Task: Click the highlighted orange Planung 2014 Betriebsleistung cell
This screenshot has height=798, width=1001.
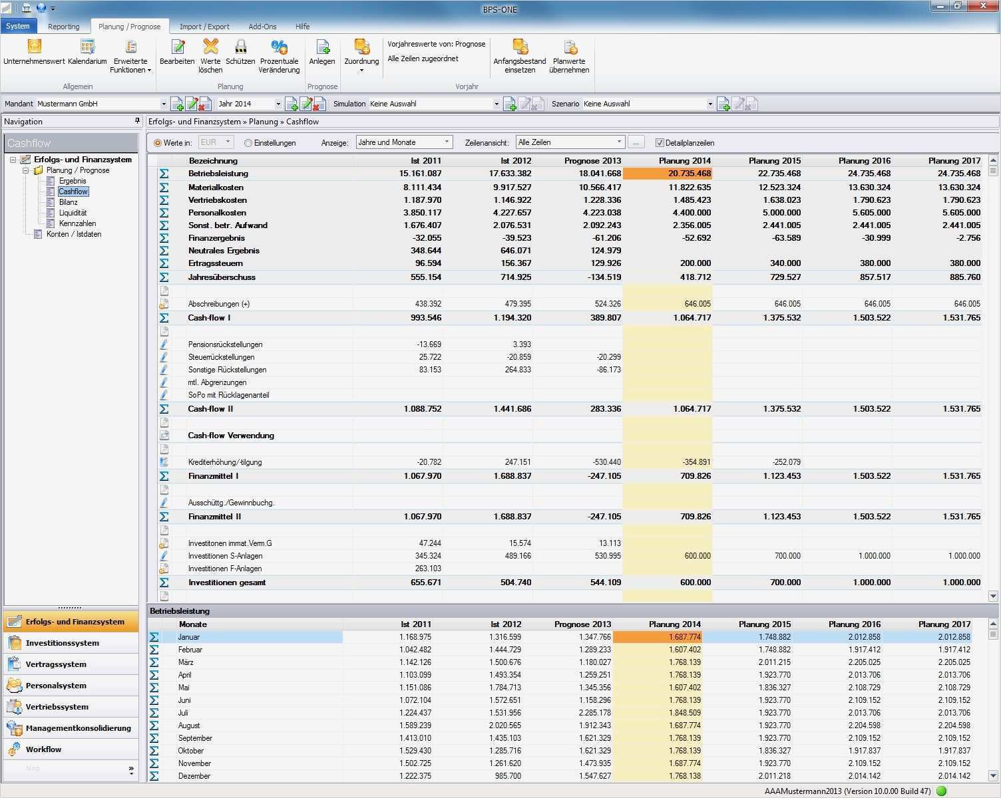Action: 668,174
